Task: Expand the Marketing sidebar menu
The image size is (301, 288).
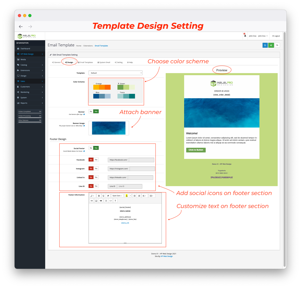Action: pyautogui.click(x=30, y=92)
